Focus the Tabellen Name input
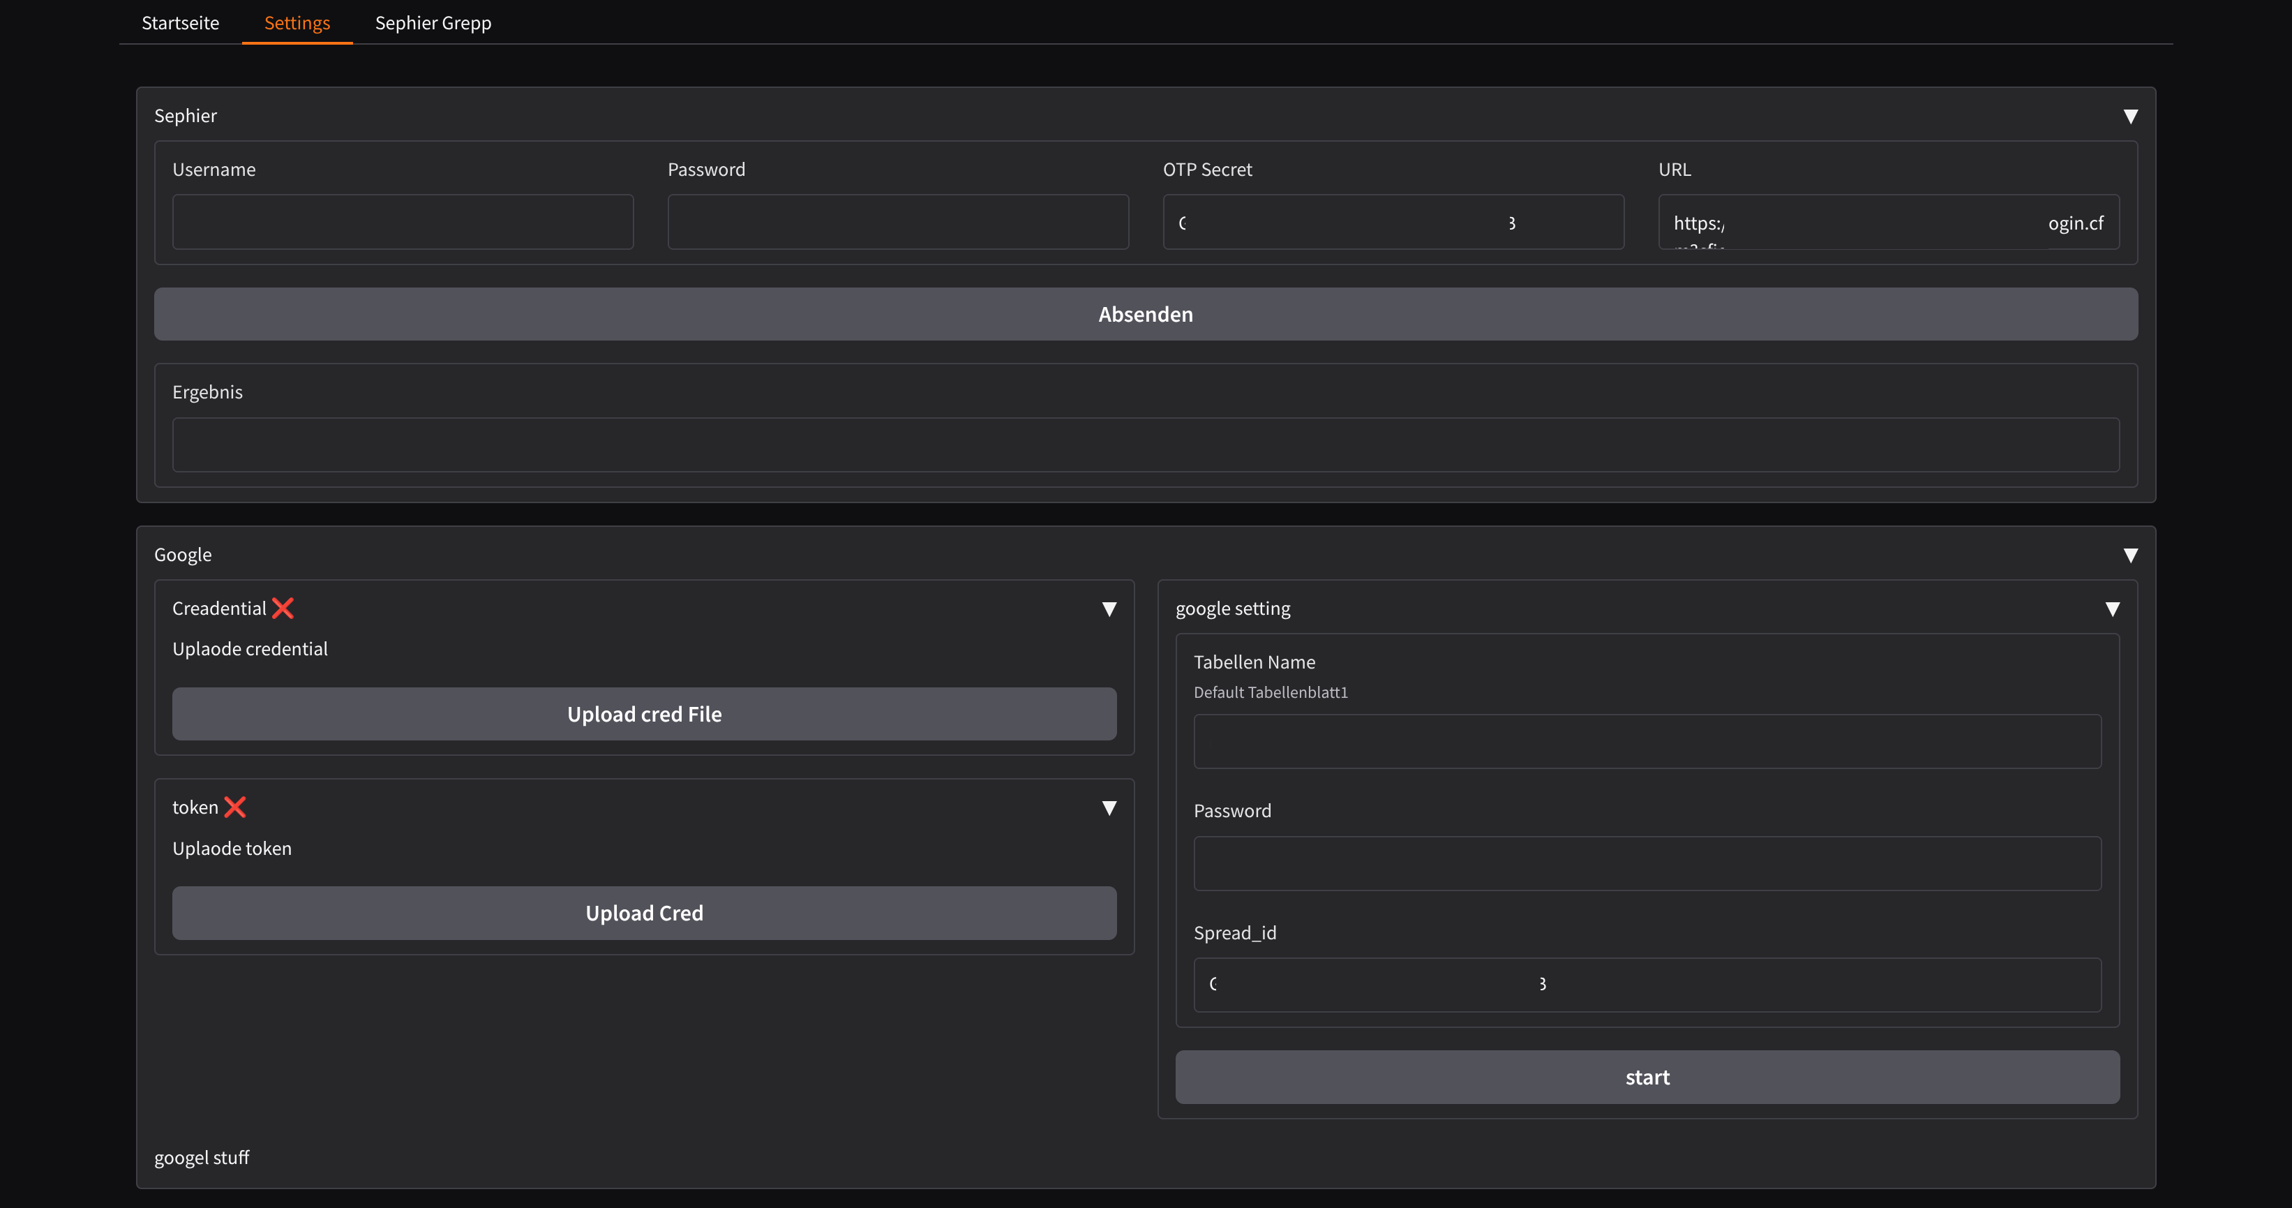Image resolution: width=2292 pixels, height=1208 pixels. pos(1647,742)
